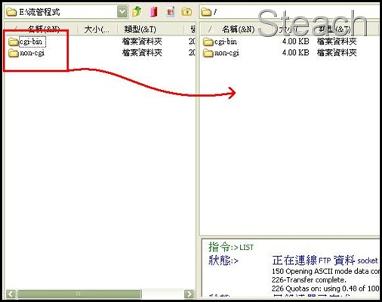This screenshot has height=302, width=382.
Task: Click the red bookmark icon in local toolbar
Action: click(x=153, y=12)
